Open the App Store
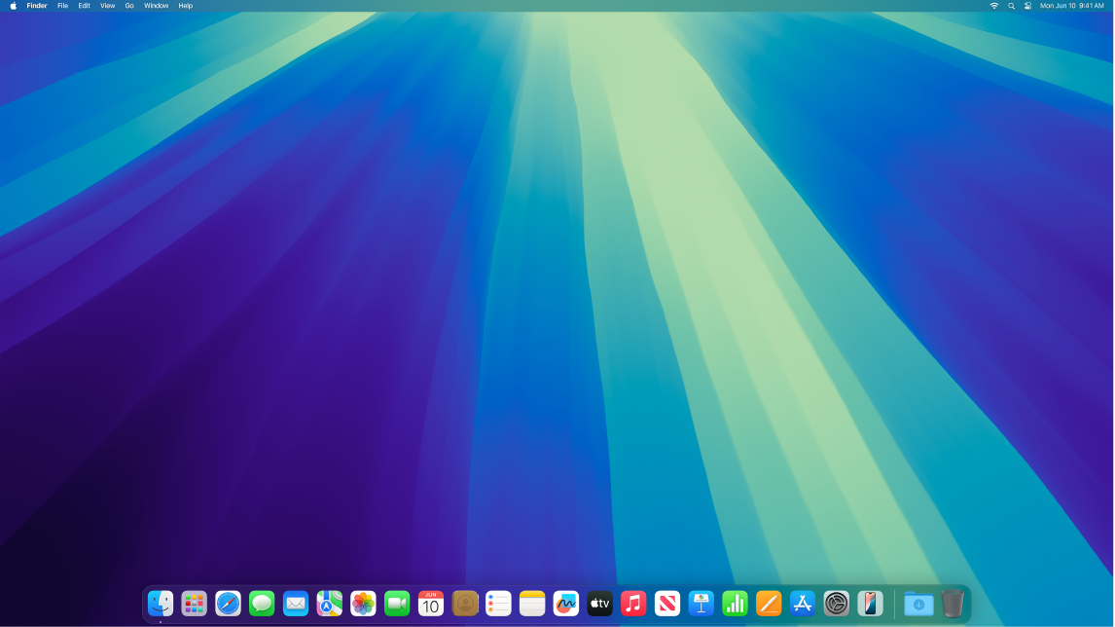This screenshot has width=1115, height=627. click(x=803, y=604)
